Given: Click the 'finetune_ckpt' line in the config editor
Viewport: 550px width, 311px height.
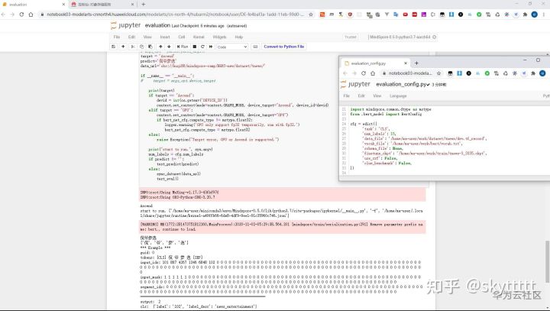Looking at the screenshot, I should point(425,154).
